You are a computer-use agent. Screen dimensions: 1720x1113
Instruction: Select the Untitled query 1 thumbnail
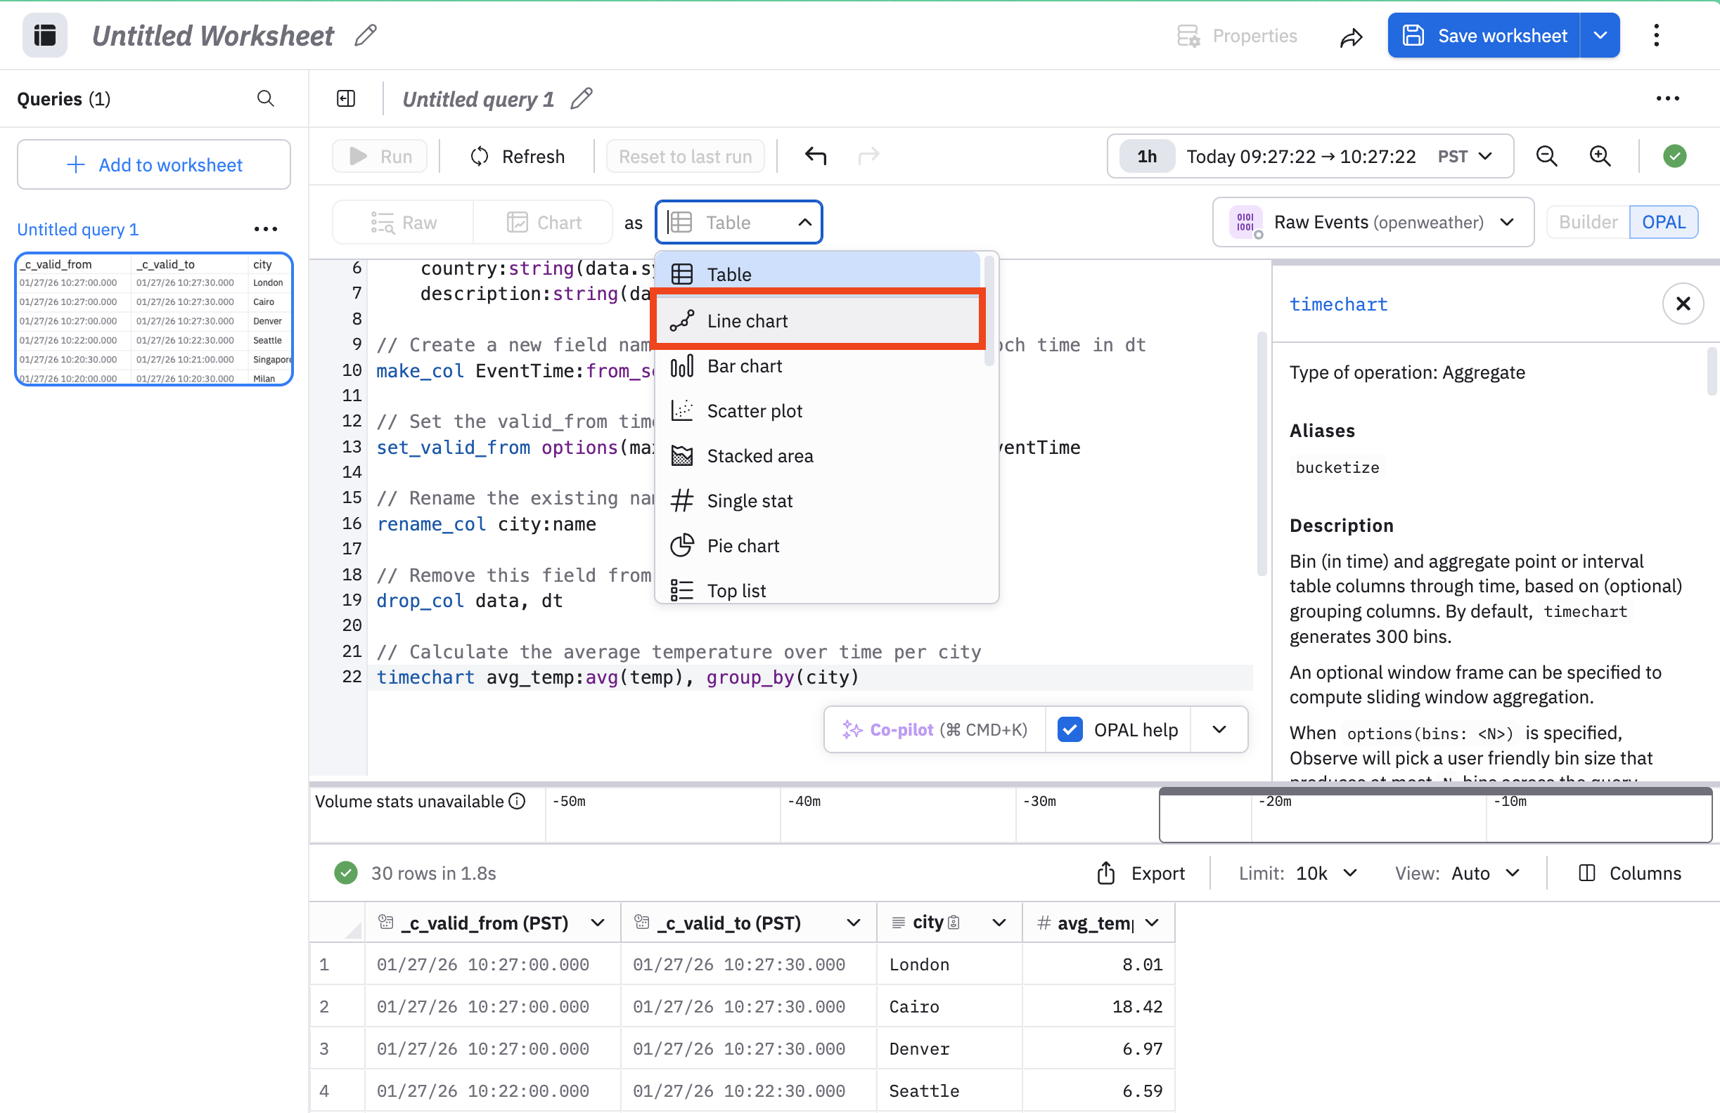click(154, 319)
